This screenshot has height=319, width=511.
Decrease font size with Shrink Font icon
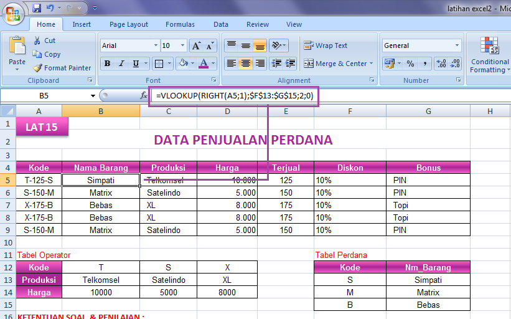[x=210, y=45]
